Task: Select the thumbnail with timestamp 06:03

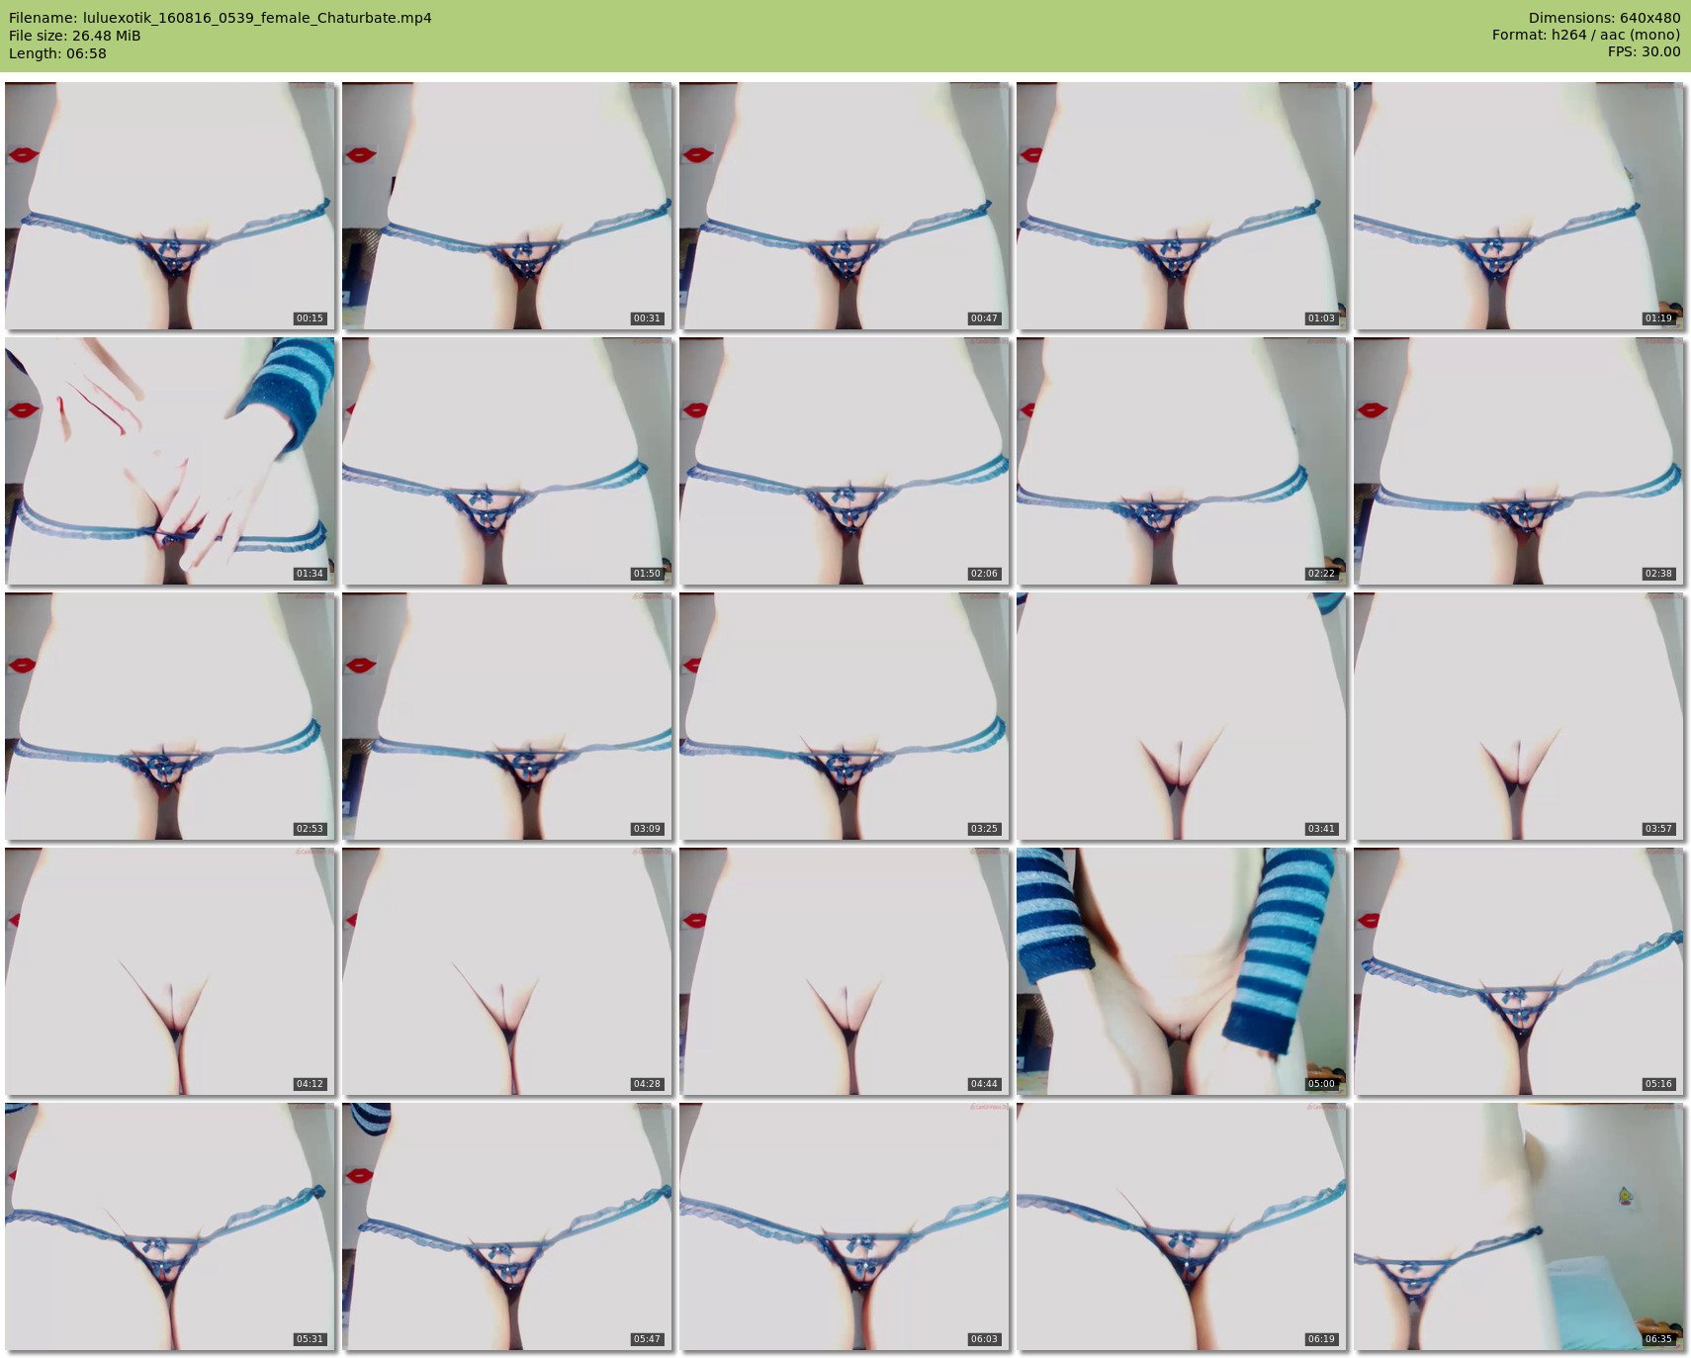Action: (x=845, y=1226)
